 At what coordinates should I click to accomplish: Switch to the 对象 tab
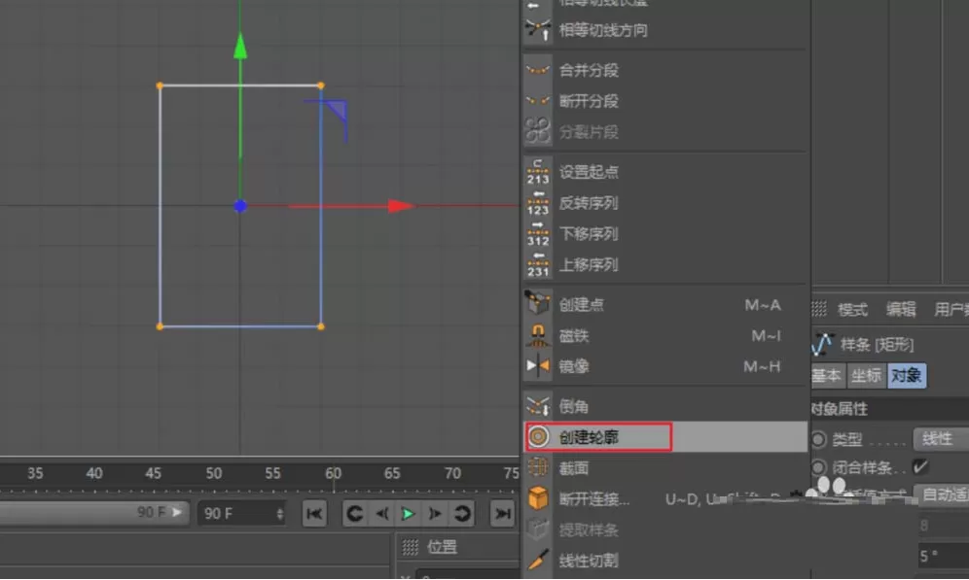click(x=907, y=375)
